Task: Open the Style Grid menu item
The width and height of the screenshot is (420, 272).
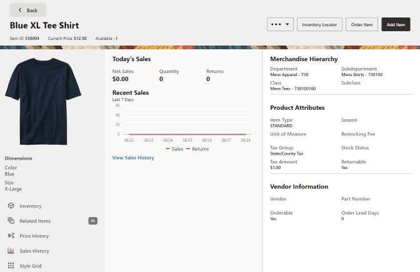Action: point(31,266)
